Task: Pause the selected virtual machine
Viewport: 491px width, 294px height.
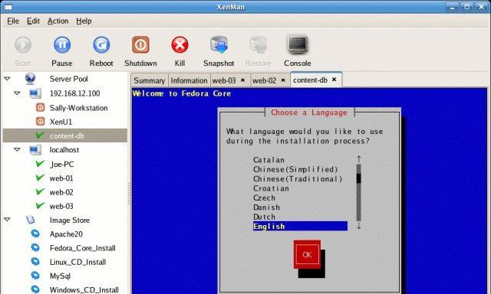Action: 62,45
